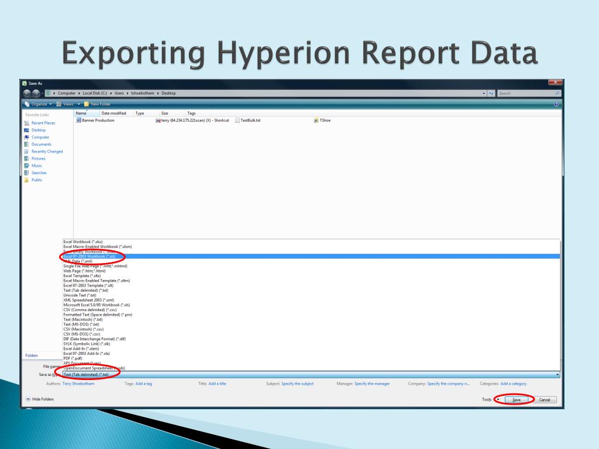This screenshot has height=449, width=599.
Task: Open the Banner Production file icon
Action: (78, 120)
